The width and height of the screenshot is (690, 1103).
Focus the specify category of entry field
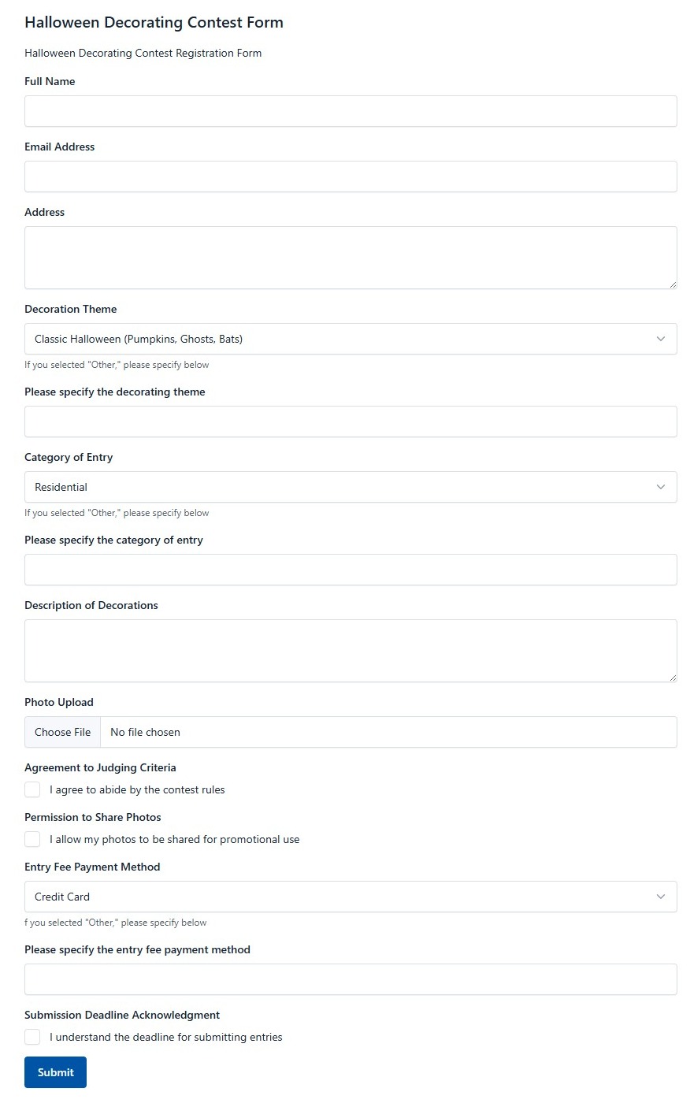(351, 570)
